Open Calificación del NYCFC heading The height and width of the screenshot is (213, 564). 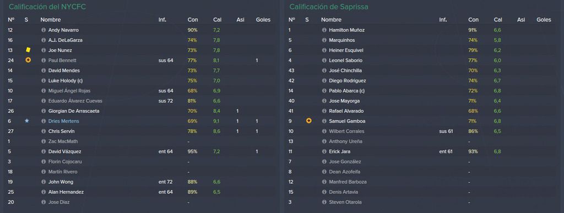47,7
